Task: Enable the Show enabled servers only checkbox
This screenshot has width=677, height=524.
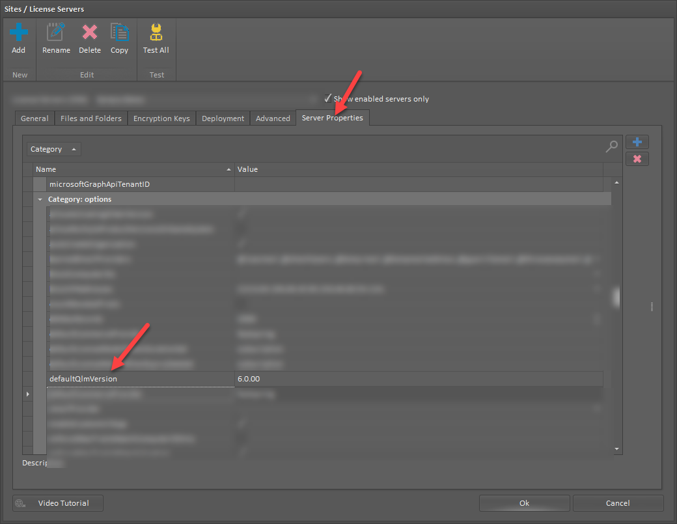Action: (x=327, y=99)
